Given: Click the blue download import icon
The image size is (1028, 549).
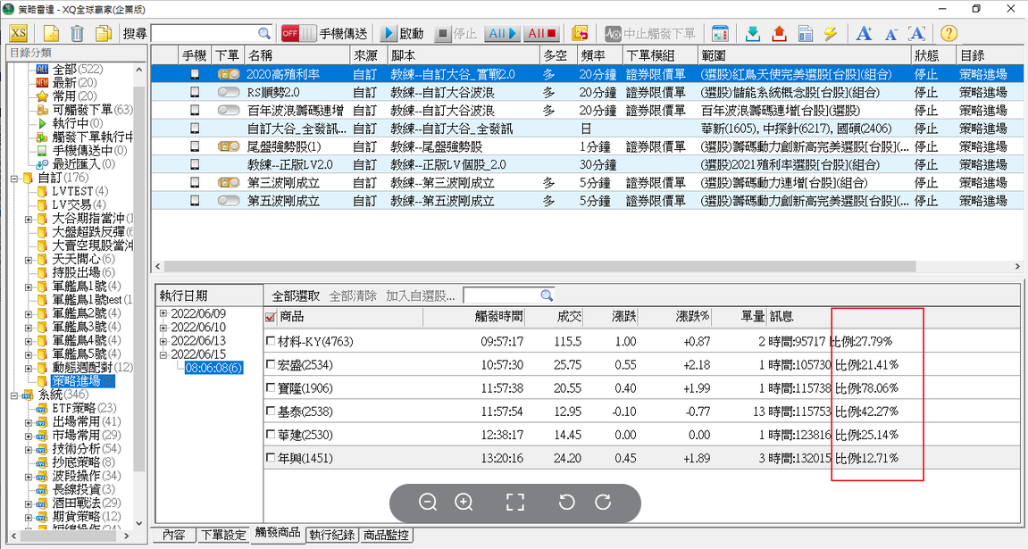Looking at the screenshot, I should (x=752, y=34).
